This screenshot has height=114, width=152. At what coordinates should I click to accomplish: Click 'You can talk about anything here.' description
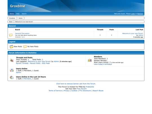[26, 35]
